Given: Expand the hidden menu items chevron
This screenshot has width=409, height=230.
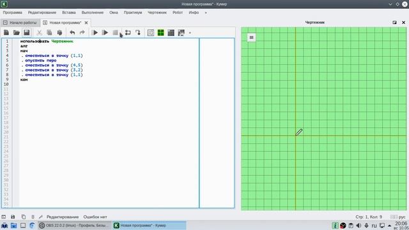Looking at the screenshot, I should [206, 13].
